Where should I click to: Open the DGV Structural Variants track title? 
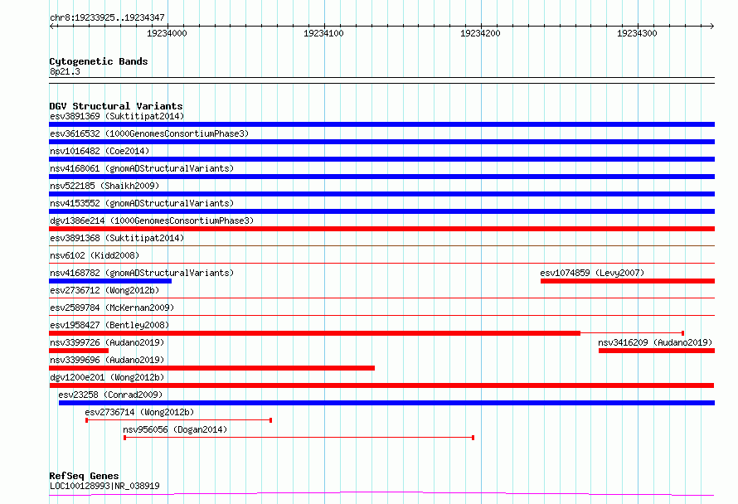point(116,106)
